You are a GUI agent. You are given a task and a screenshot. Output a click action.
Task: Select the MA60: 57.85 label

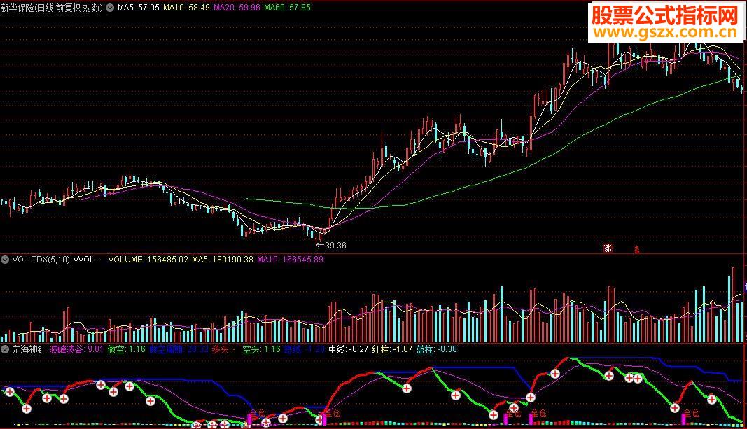pos(287,8)
